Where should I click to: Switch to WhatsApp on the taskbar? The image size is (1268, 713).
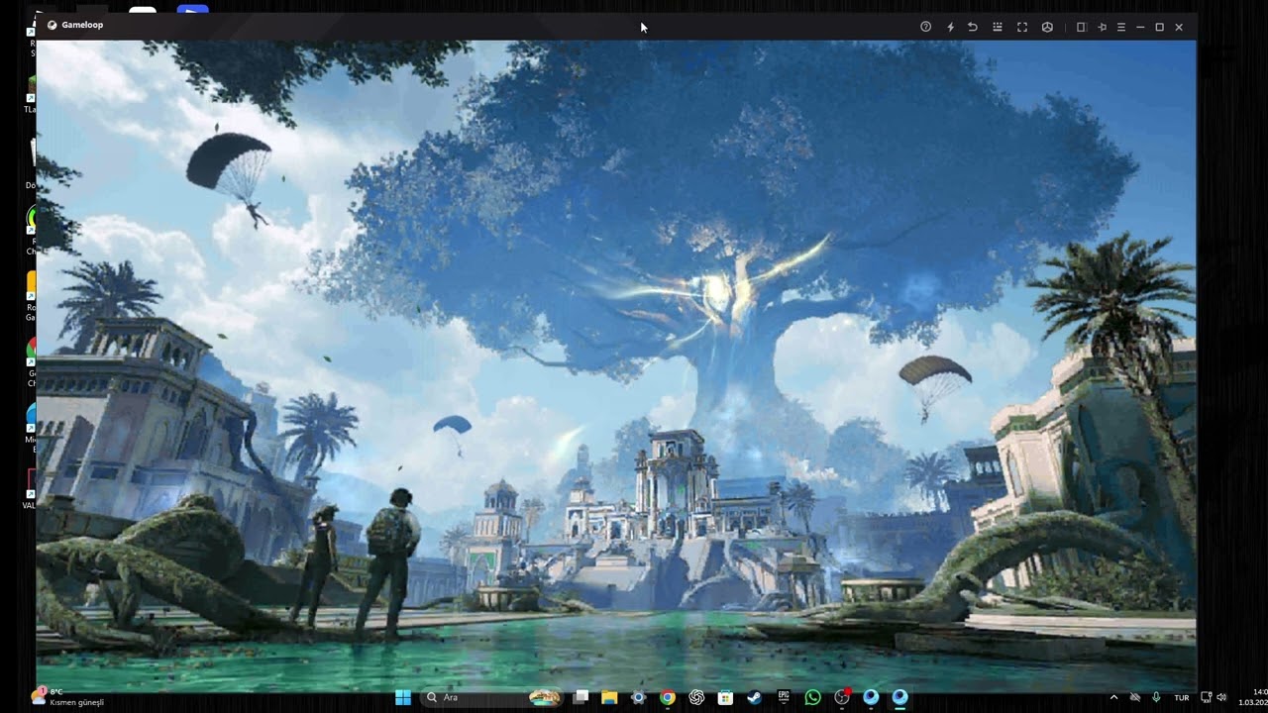[x=812, y=697]
